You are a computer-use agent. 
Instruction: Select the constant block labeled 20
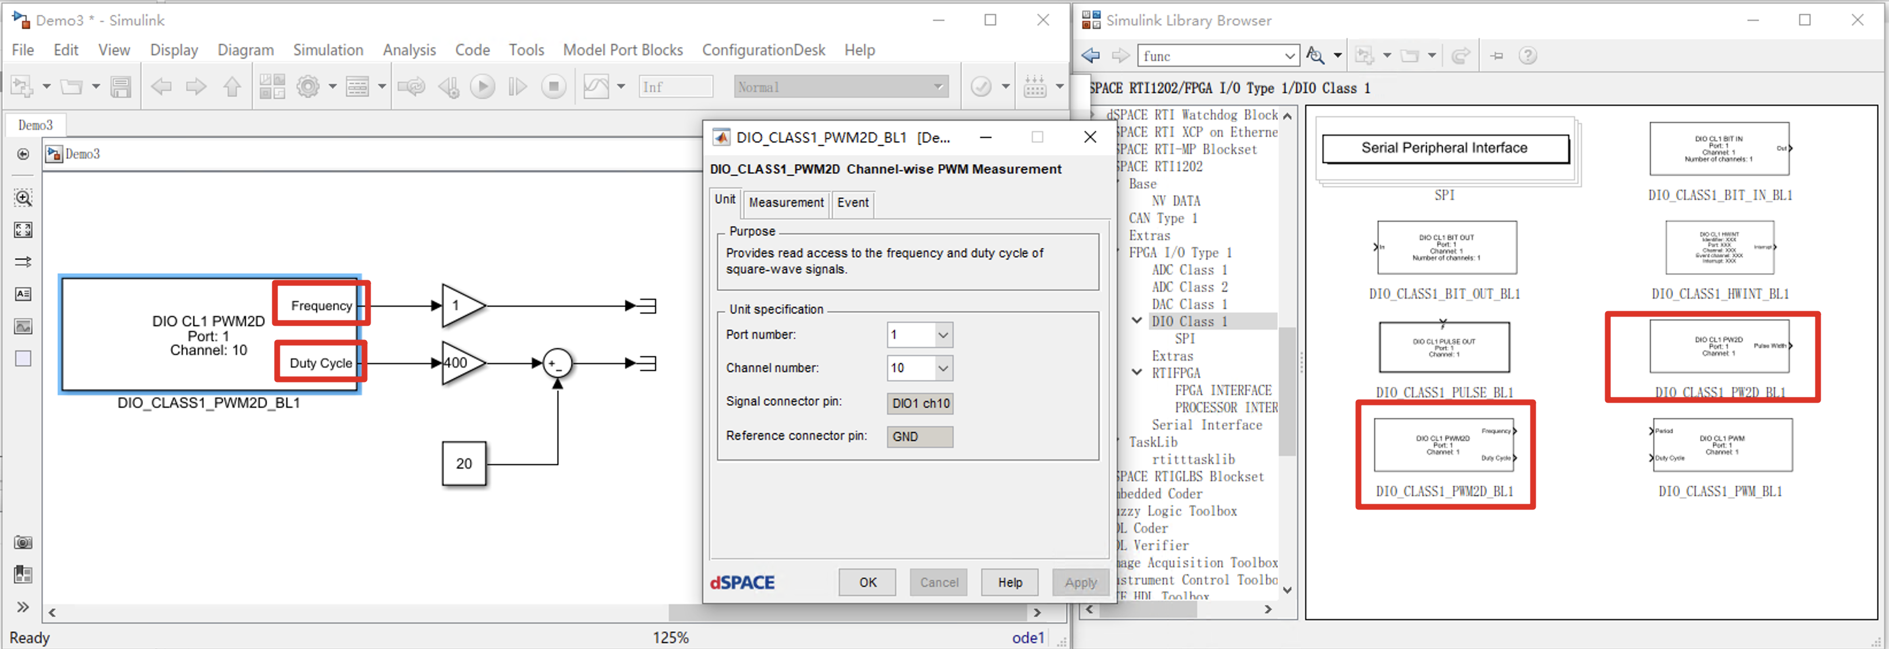pyautogui.click(x=464, y=463)
